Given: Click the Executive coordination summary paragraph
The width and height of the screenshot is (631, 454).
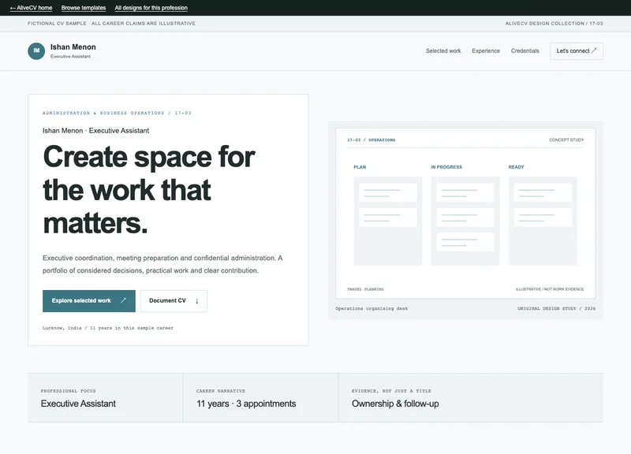Looking at the screenshot, I should pyautogui.click(x=162, y=264).
